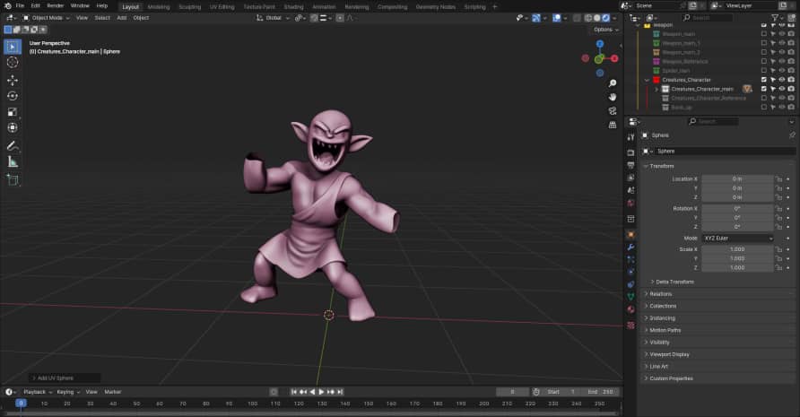Jump to the timeline end frame
The image size is (800, 417).
click(x=340, y=392)
